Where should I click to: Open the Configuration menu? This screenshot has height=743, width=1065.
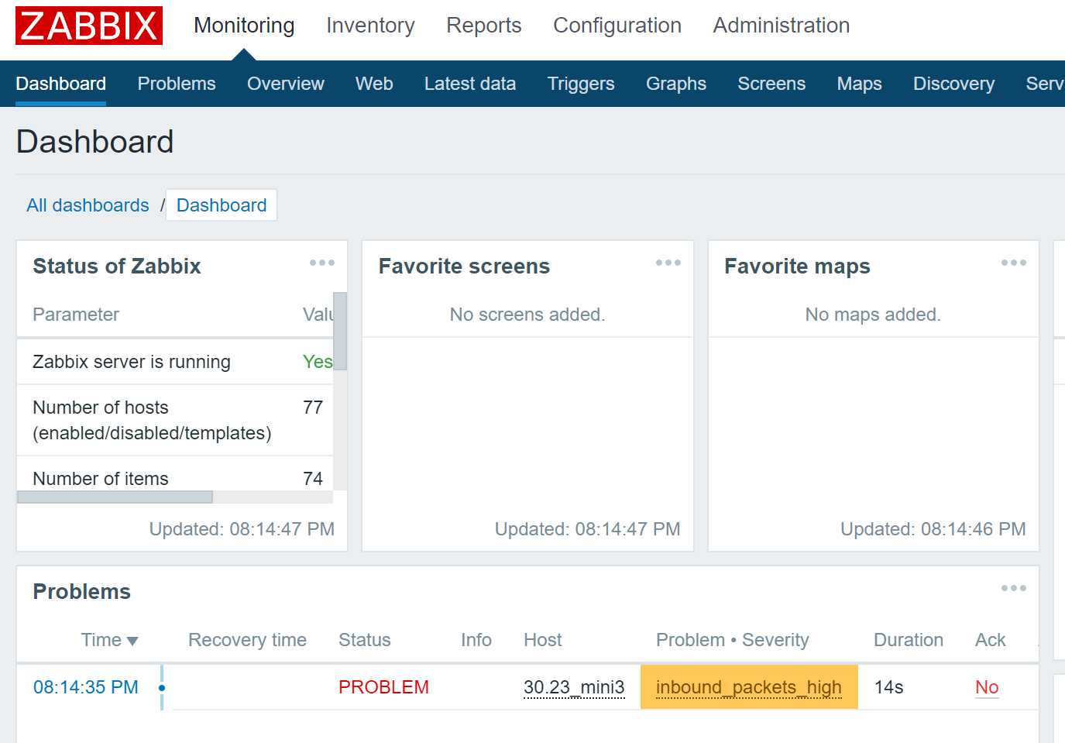617,26
